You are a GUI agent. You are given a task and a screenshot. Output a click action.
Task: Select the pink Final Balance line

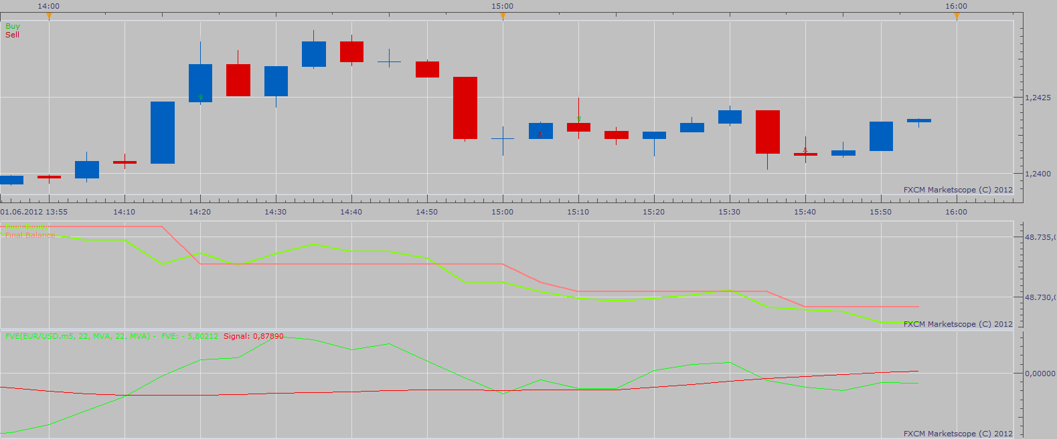(351, 264)
